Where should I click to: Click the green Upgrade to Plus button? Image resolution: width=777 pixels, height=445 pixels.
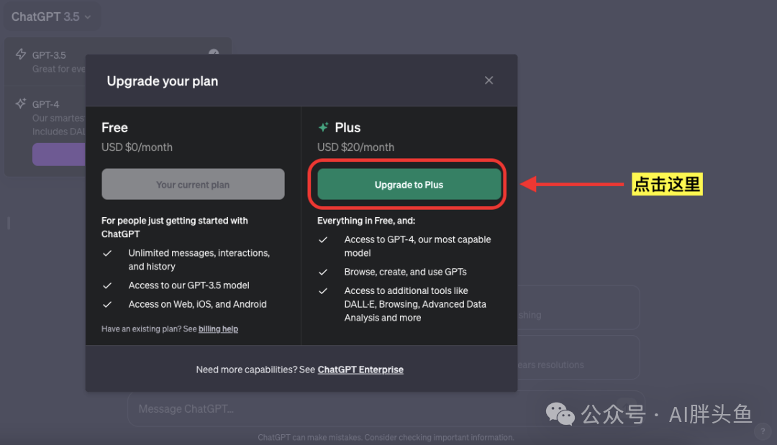[409, 185]
